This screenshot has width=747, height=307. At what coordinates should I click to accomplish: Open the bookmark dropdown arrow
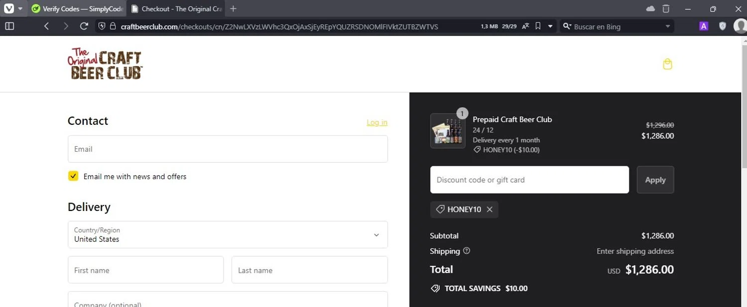550,26
